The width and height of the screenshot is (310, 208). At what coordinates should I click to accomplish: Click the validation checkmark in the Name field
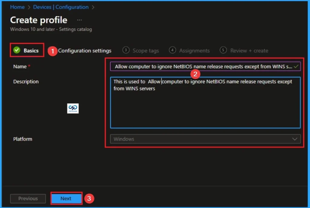[x=296, y=66]
